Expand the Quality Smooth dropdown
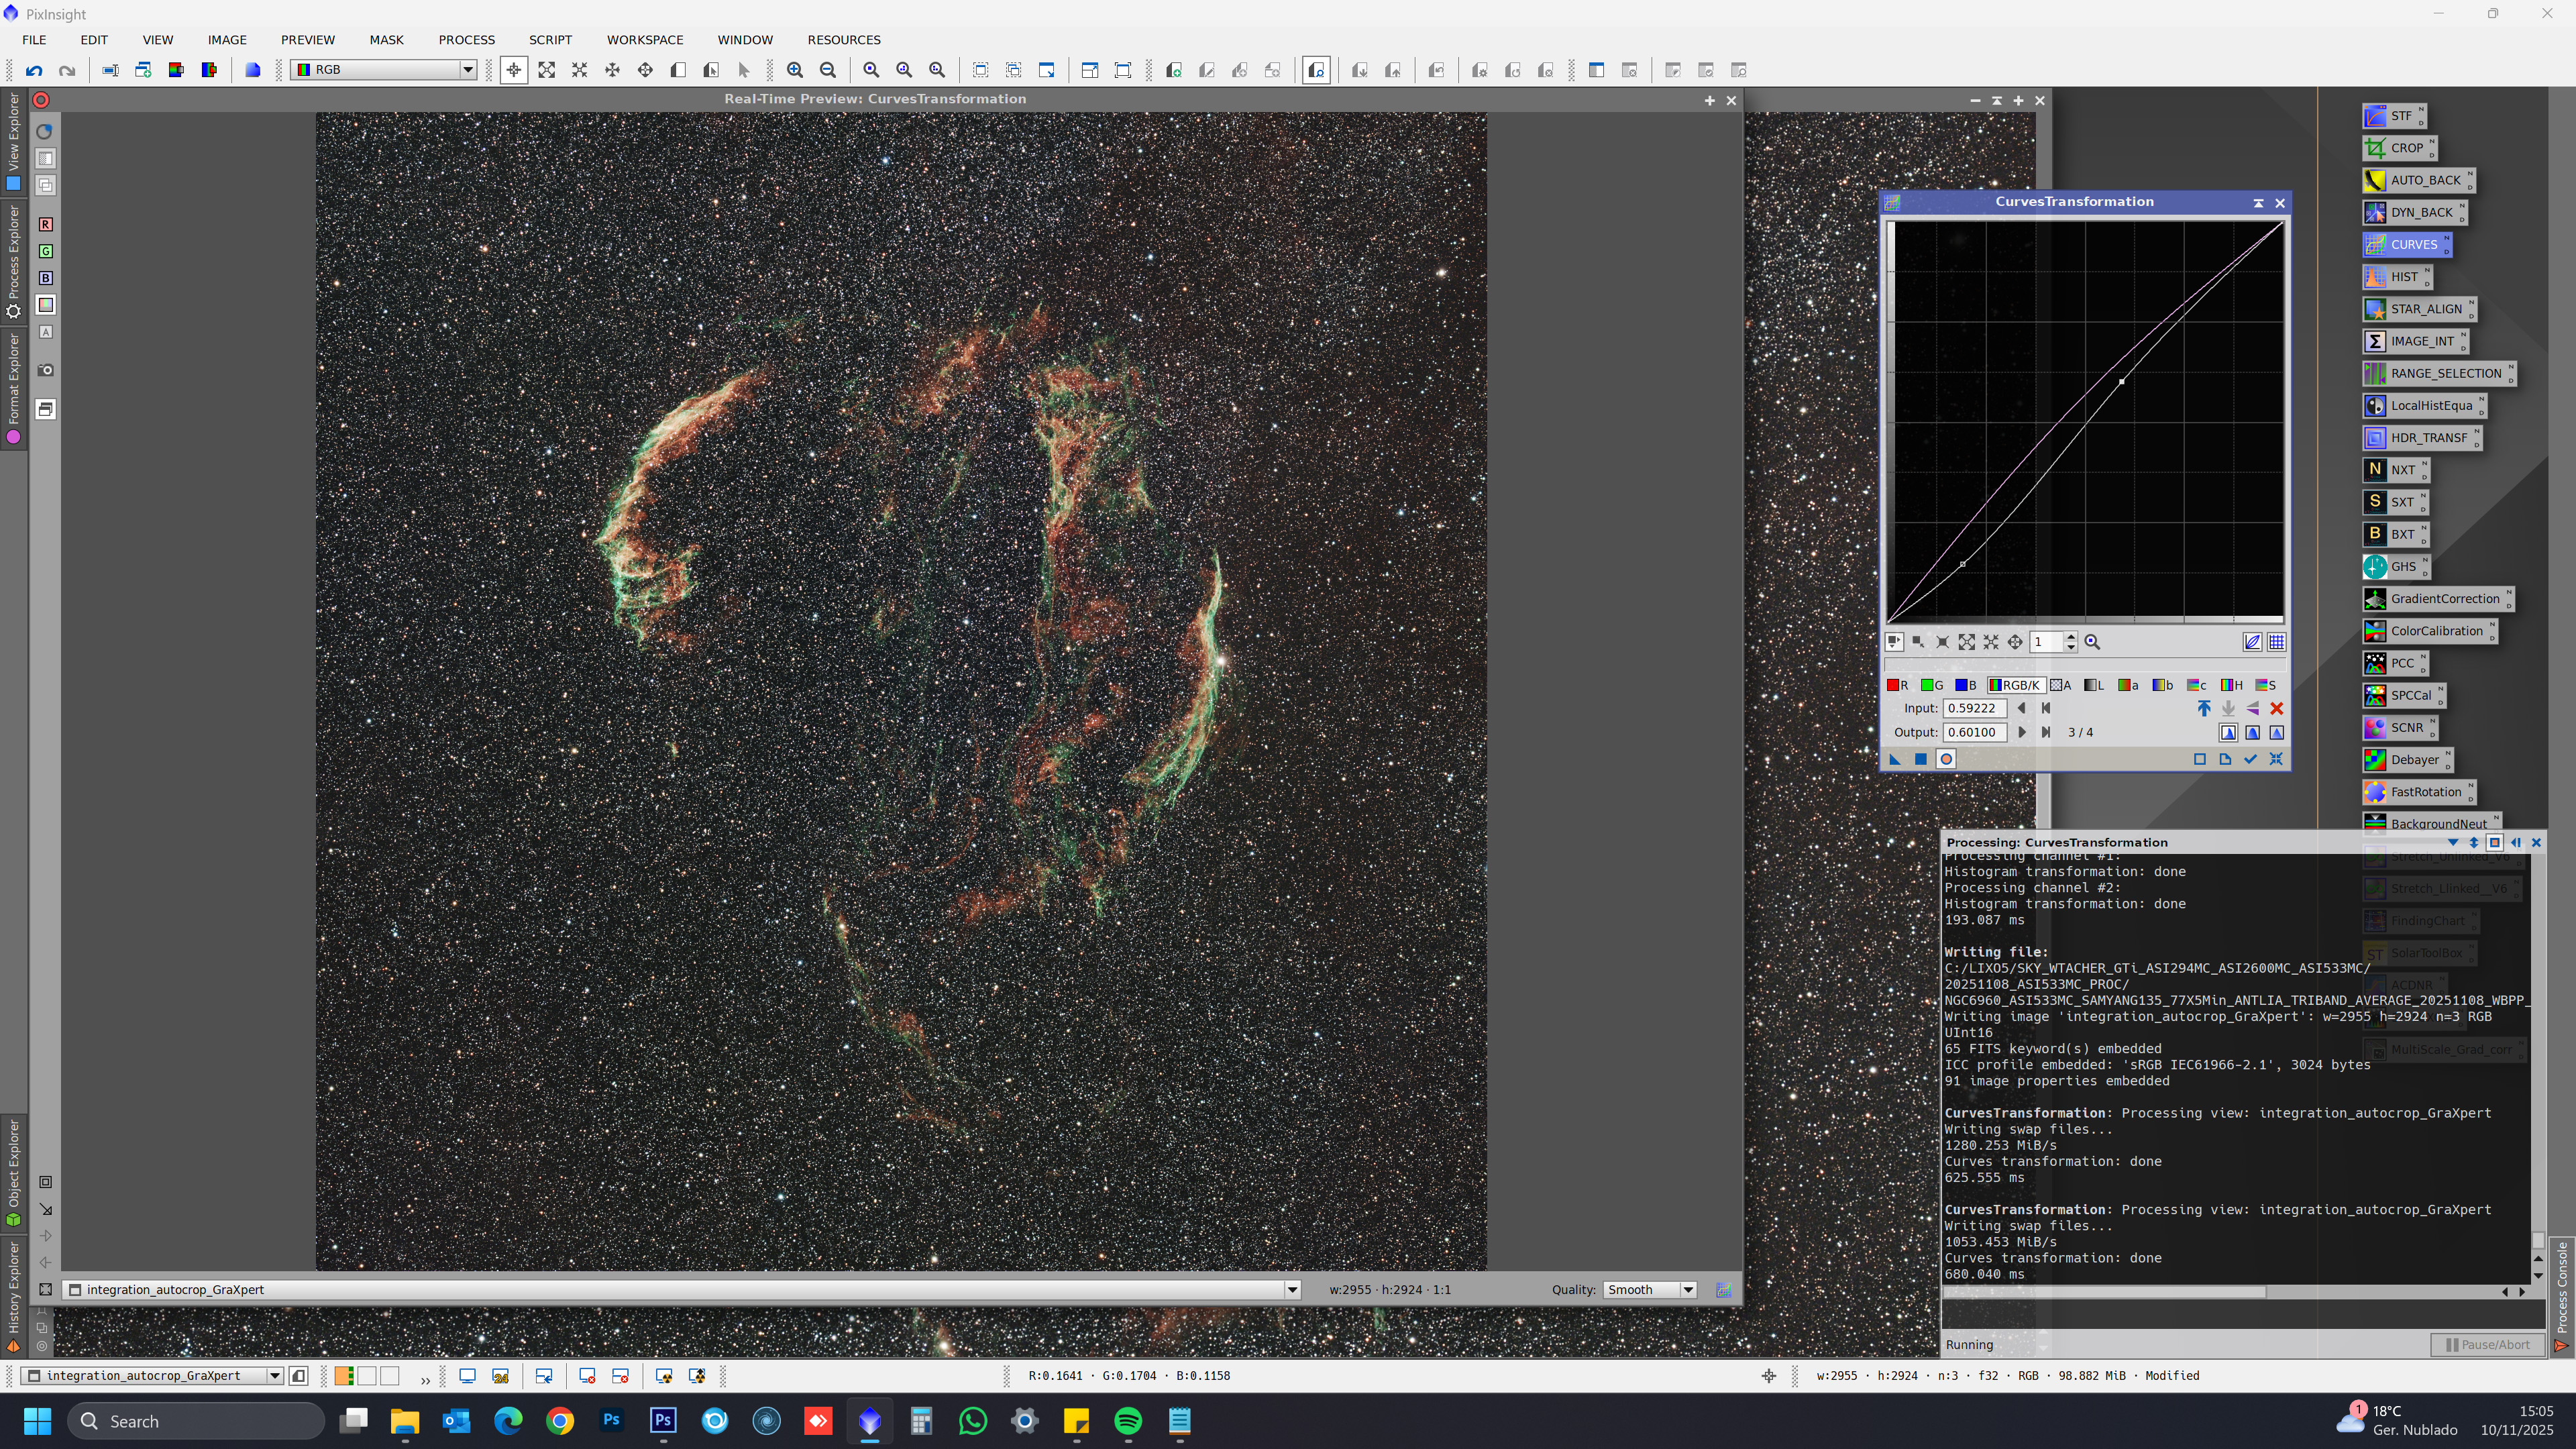 coord(1688,1289)
